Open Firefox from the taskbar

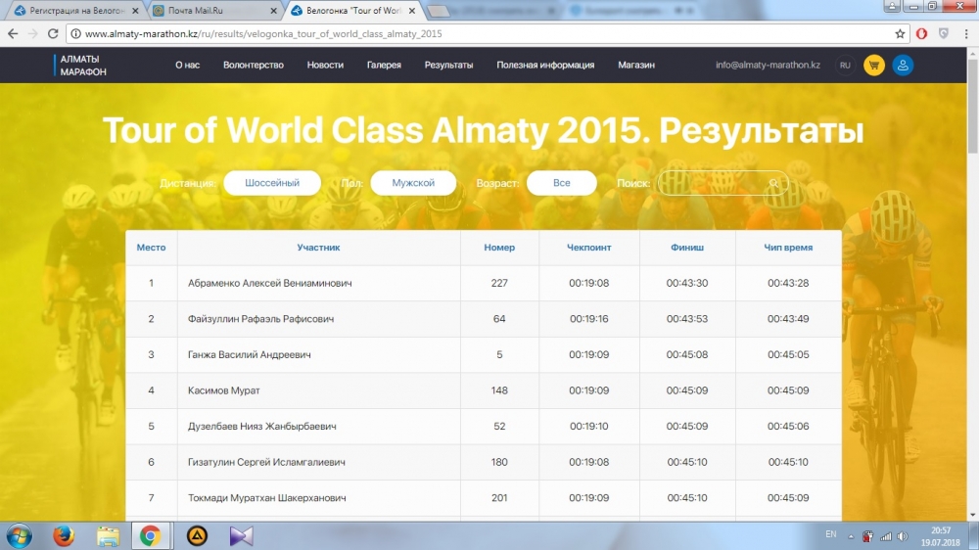(64, 535)
